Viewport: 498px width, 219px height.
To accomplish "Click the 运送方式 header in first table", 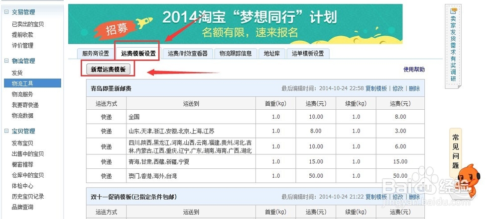I will (x=107, y=103).
